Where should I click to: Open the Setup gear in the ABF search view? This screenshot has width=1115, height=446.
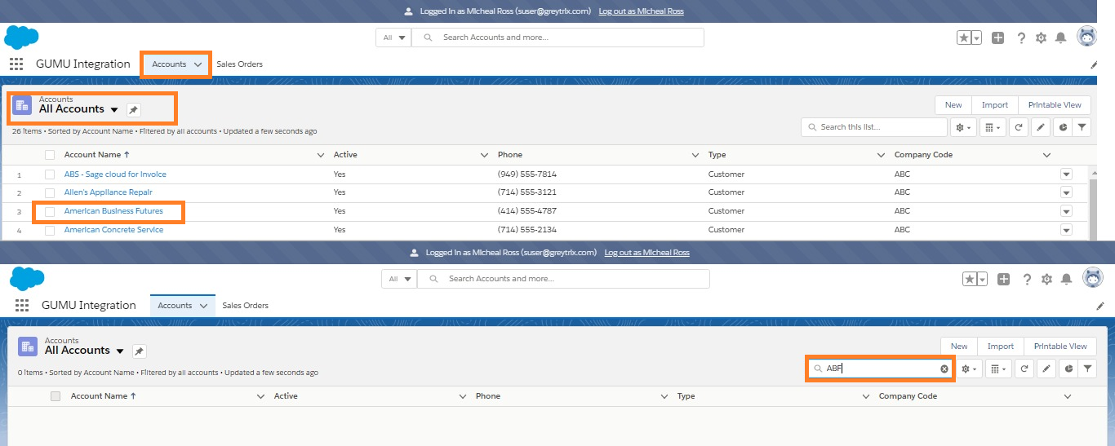coord(1046,279)
